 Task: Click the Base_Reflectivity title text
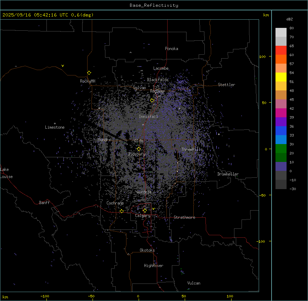(154, 5)
